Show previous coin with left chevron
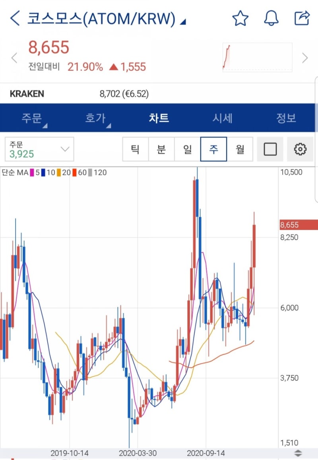The image size is (318, 460). click(x=14, y=58)
